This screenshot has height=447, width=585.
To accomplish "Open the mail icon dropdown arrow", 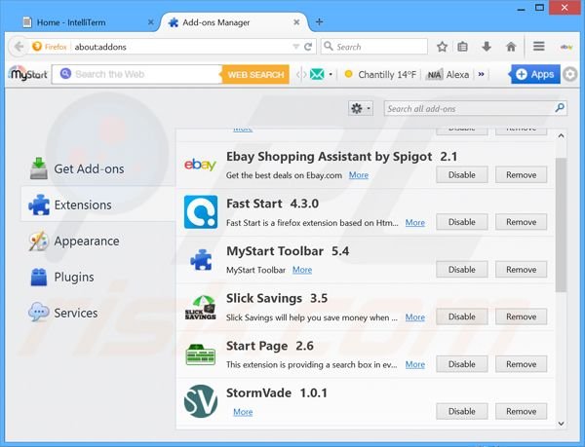I will [331, 74].
